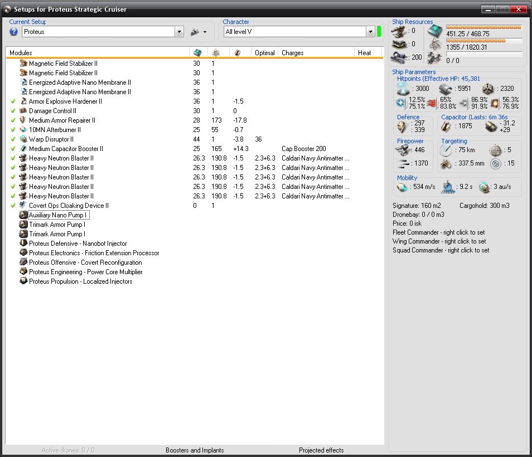Click the capacitor column header icon
The image size is (532, 457).
(238, 53)
